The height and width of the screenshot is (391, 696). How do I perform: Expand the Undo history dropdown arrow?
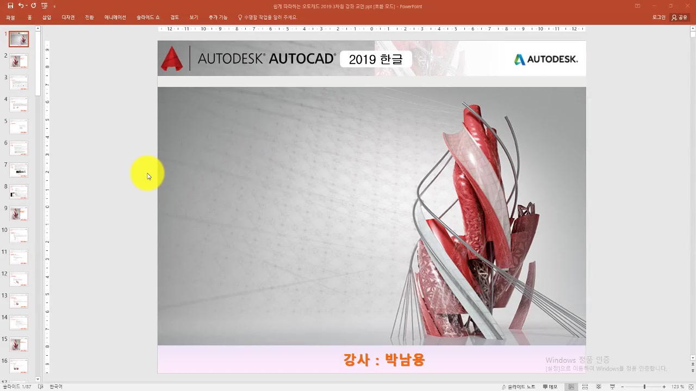pyautogui.click(x=26, y=6)
